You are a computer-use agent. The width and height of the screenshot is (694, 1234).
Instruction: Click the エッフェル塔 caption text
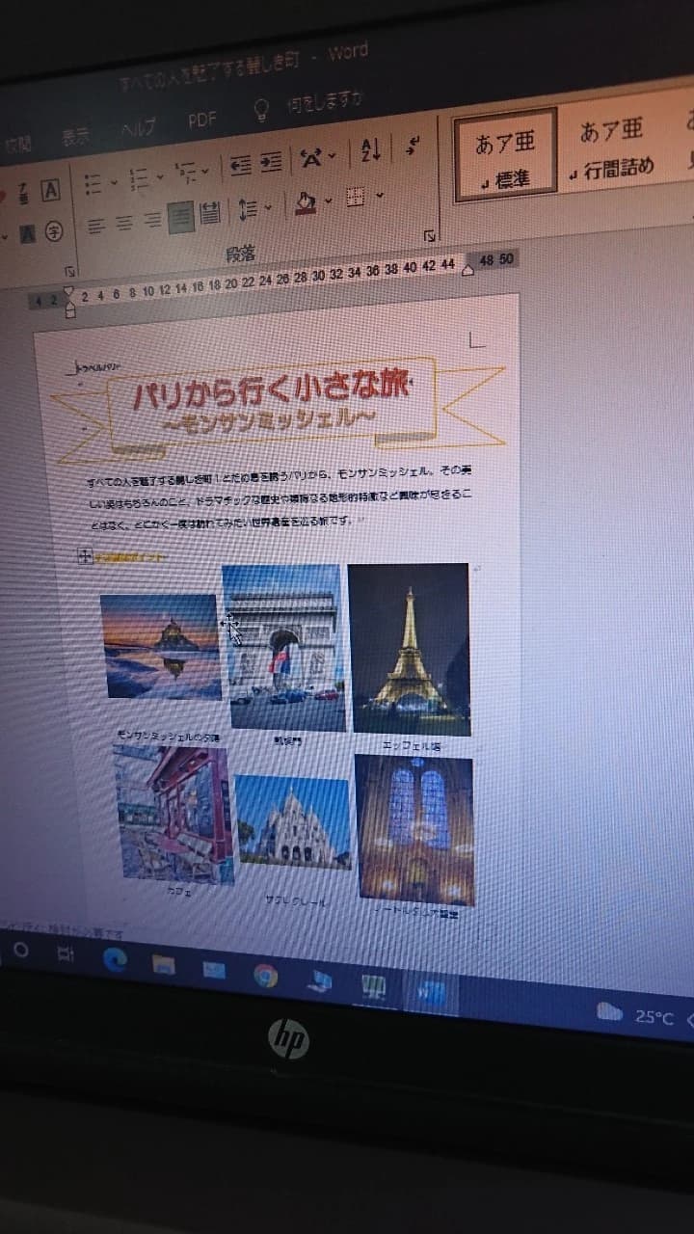[x=412, y=745]
